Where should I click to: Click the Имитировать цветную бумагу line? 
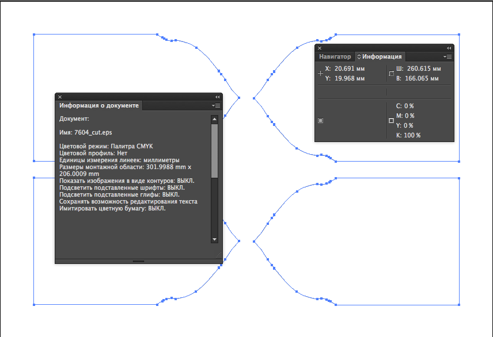coord(112,208)
